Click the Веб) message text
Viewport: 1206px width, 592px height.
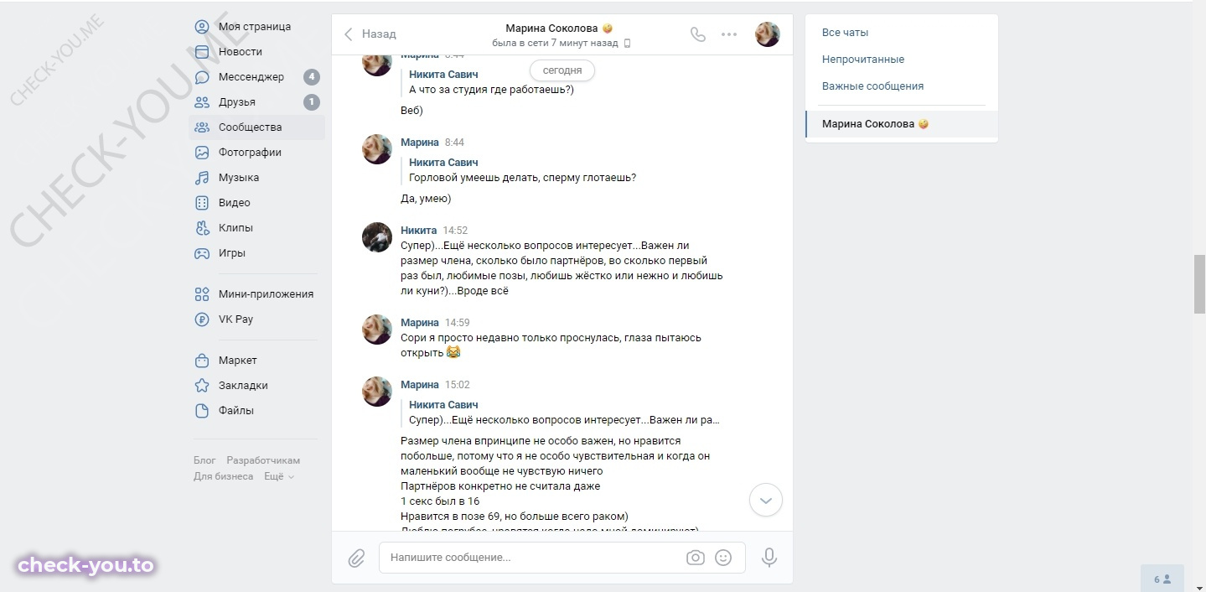(x=412, y=110)
